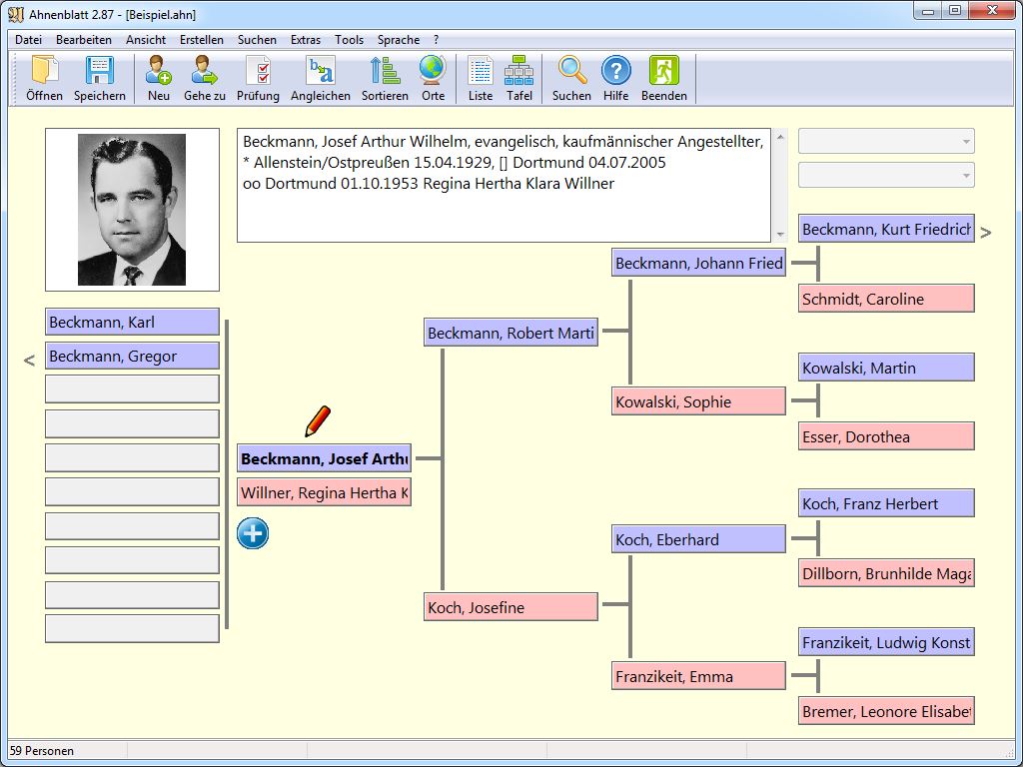The width and height of the screenshot is (1023, 767).
Task: Select child Beckmann, Gregor
Action: (x=132, y=357)
